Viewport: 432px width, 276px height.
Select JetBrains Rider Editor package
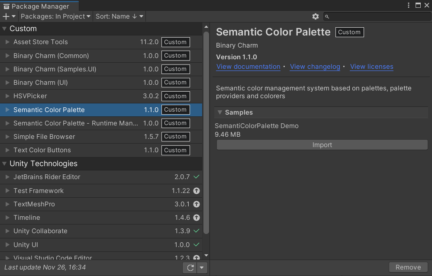pyautogui.click(x=101, y=177)
